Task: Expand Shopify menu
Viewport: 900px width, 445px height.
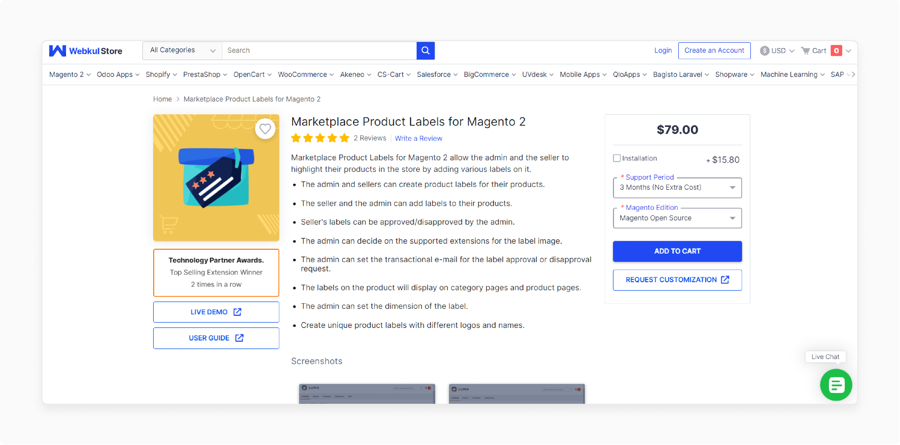Action: 161,74
